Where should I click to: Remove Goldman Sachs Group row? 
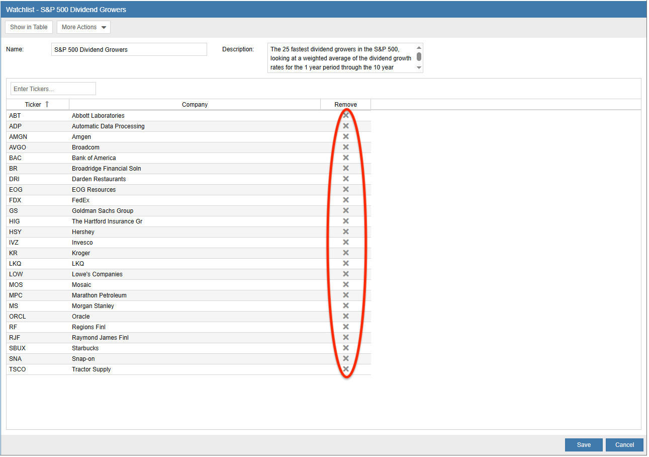346,210
